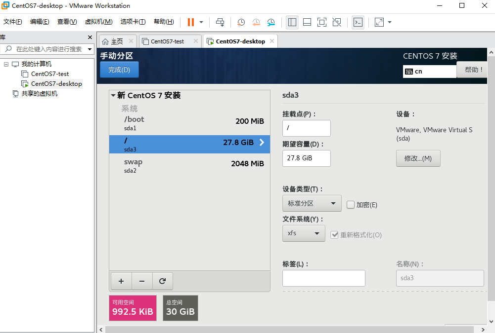
Task: Click the 帮助! button
Action: [472, 70]
